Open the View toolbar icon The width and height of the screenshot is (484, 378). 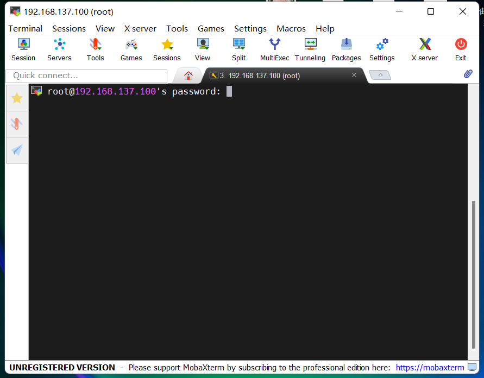point(203,49)
